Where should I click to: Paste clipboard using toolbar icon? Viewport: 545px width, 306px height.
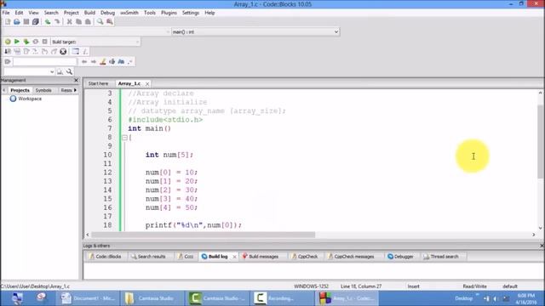click(89, 22)
